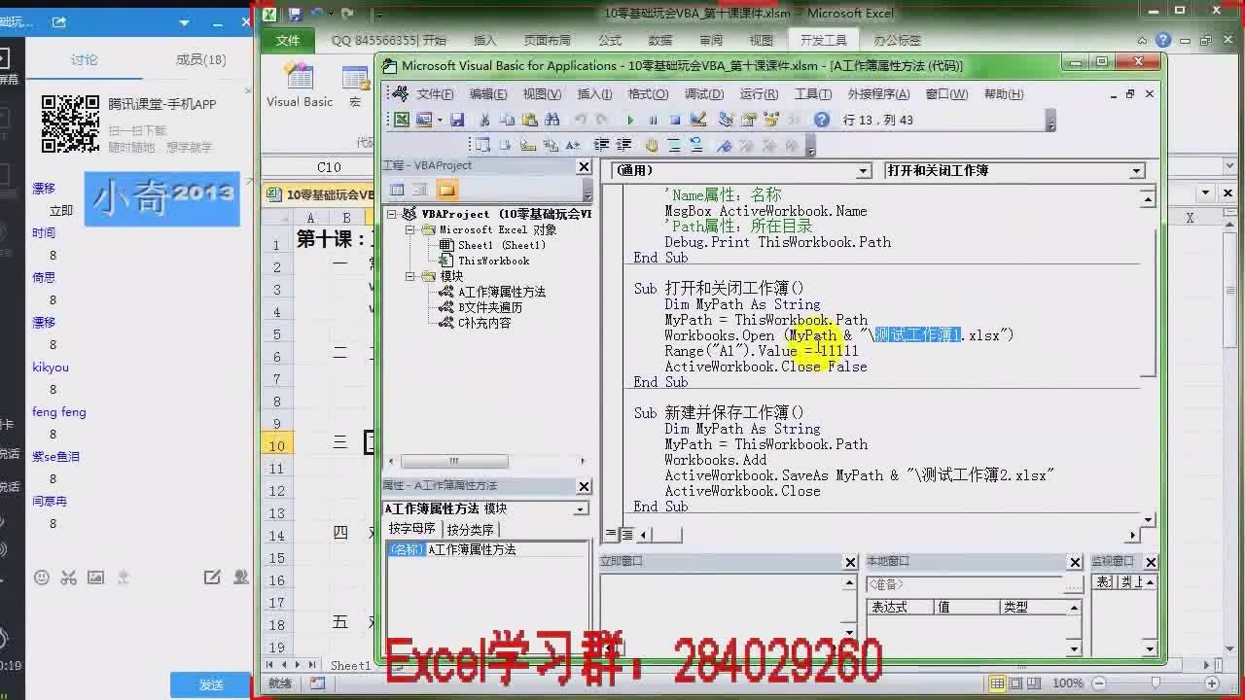
Task: Toggle Bookmark flag icon in edit toolbar
Action: click(x=724, y=145)
